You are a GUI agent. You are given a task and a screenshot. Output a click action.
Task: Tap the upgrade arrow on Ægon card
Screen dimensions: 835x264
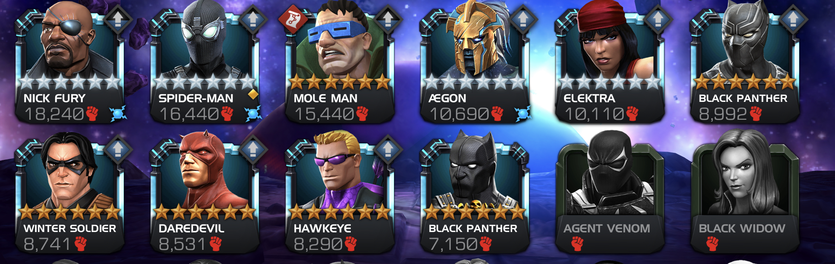point(523,19)
